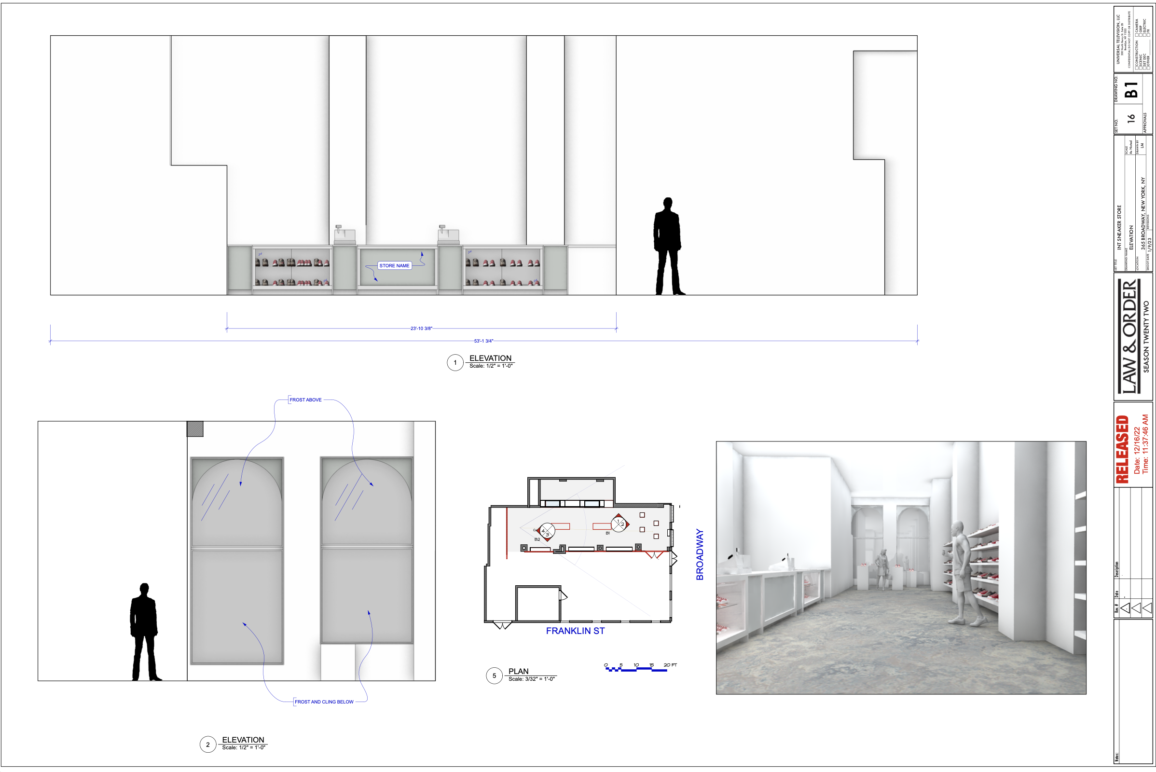This screenshot has width=1156, height=772.
Task: Click the BROADWAY street label
Action: pos(699,554)
